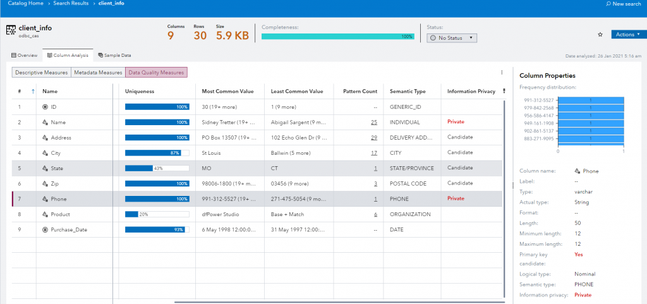Switch to the Overview tab
647x304 pixels.
25,56
